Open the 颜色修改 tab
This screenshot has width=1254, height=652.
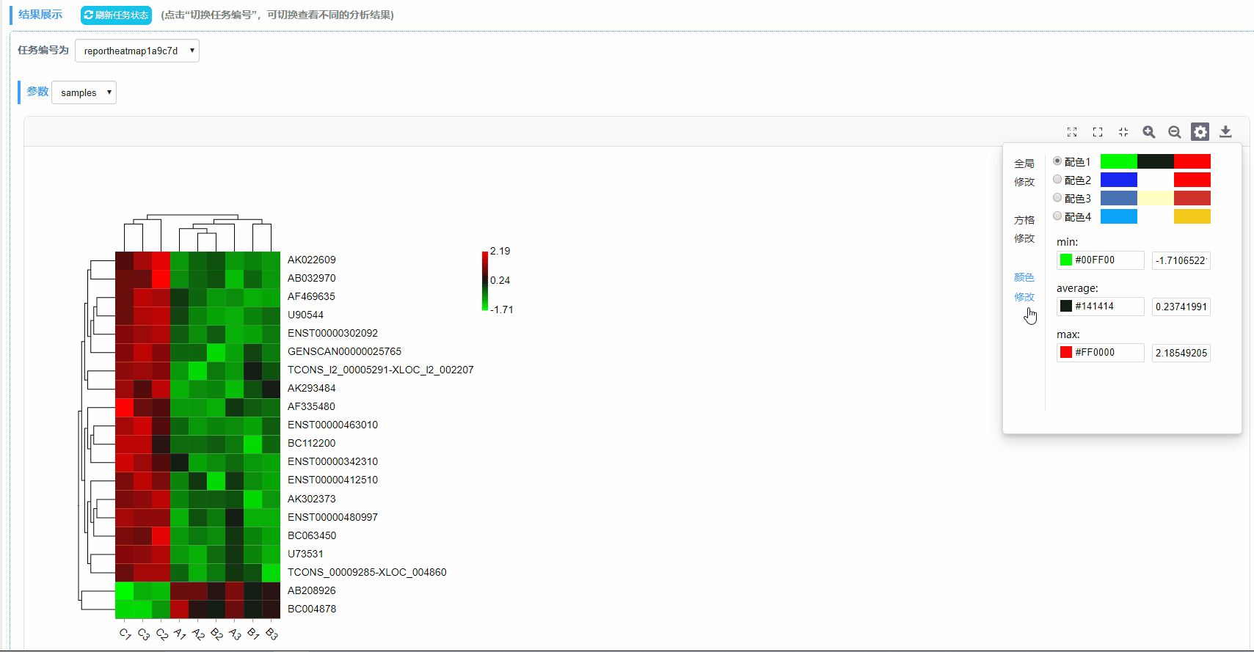tap(1024, 287)
